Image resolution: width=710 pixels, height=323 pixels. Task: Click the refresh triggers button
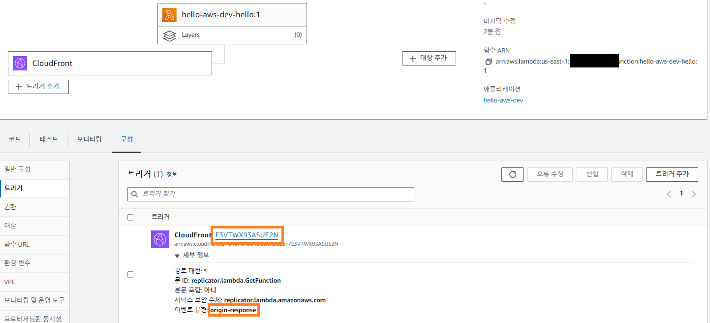(512, 174)
